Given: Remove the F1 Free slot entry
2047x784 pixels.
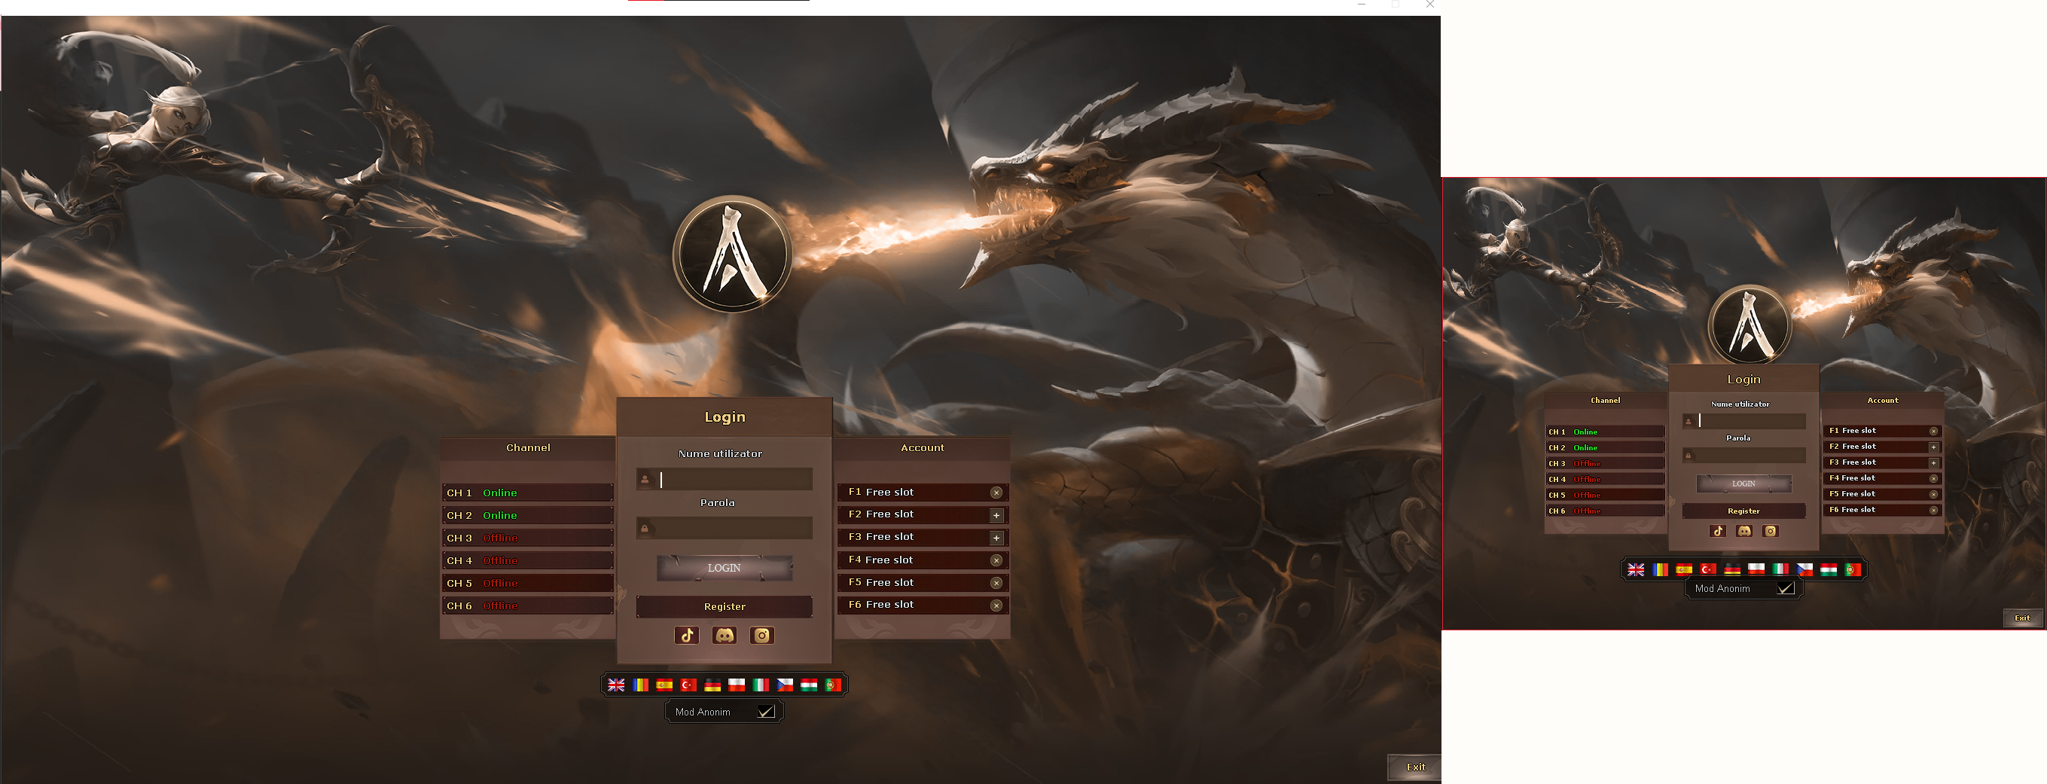Looking at the screenshot, I should (995, 492).
